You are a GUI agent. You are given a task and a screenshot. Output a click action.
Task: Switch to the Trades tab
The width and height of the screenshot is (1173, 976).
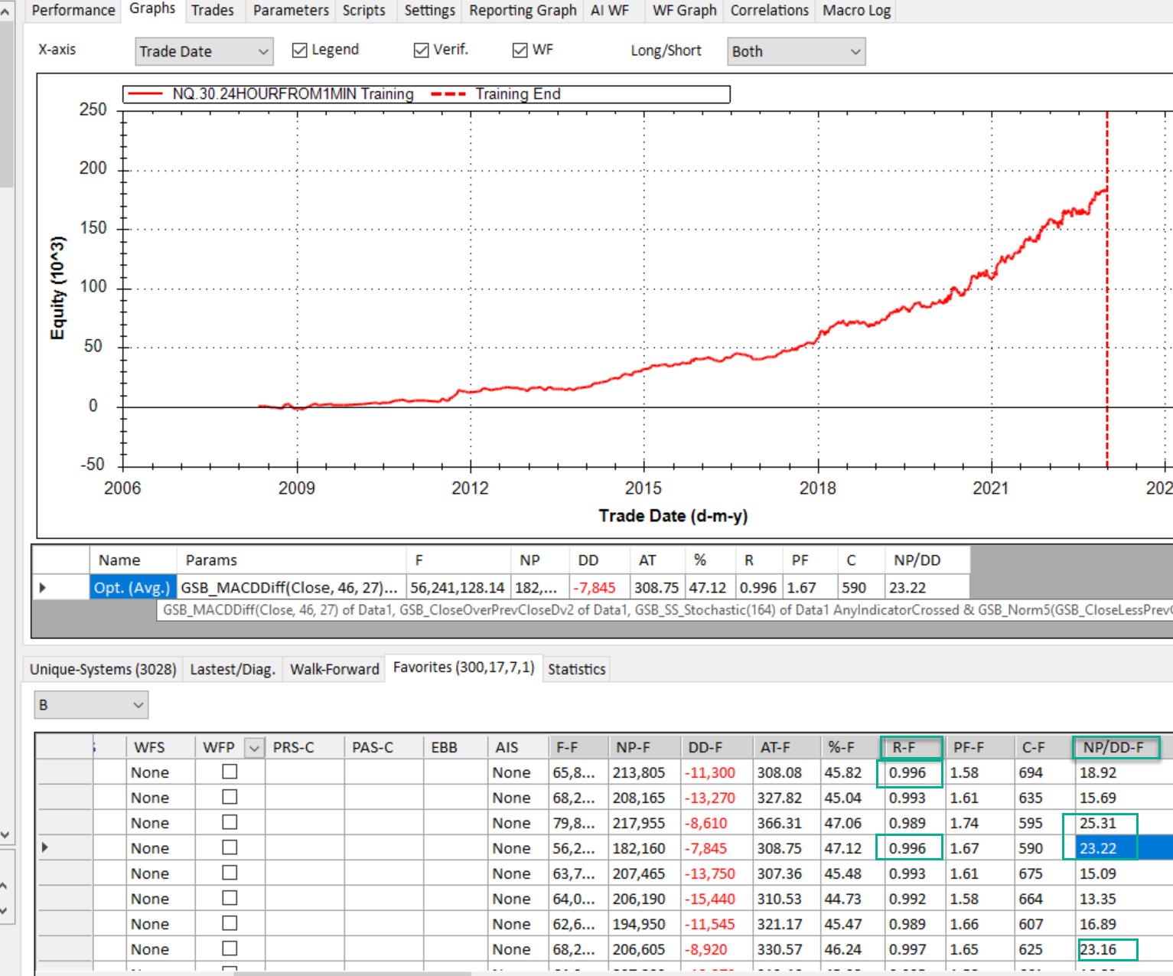click(x=212, y=11)
